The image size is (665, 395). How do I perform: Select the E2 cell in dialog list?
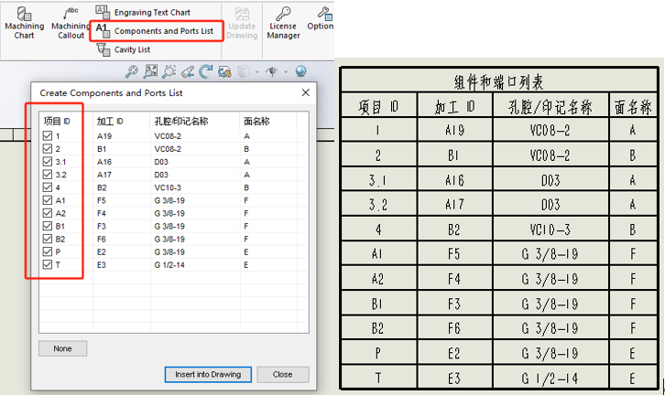pyautogui.click(x=102, y=251)
